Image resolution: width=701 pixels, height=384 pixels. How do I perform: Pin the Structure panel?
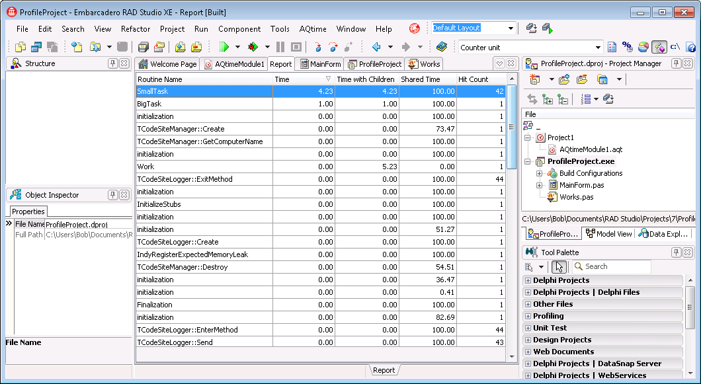[112, 63]
